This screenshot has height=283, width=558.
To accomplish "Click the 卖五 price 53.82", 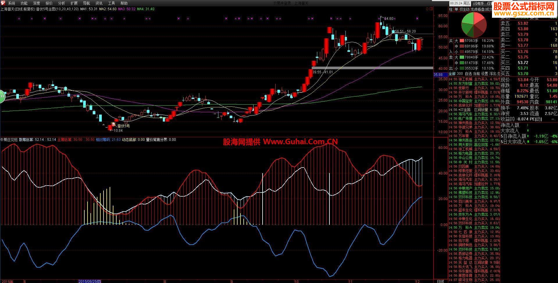I will tap(523, 24).
